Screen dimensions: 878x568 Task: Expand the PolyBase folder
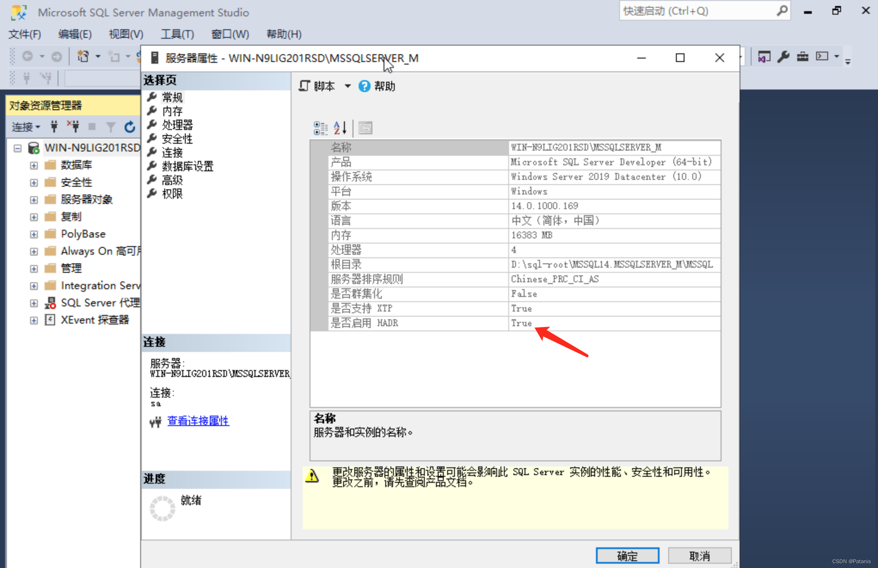tap(34, 235)
